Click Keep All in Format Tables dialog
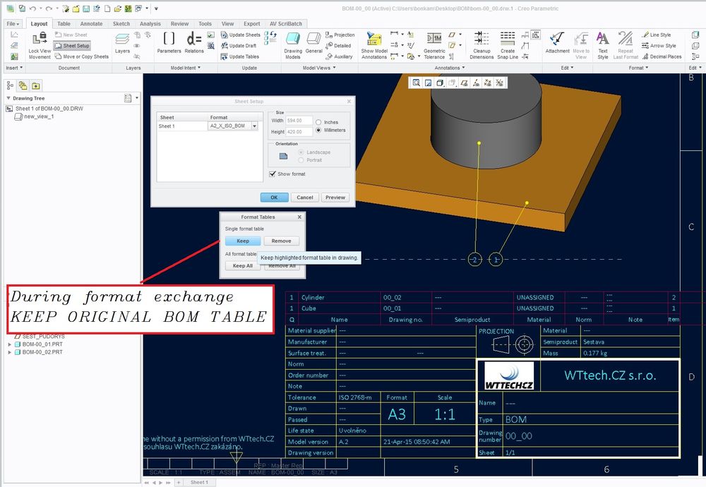Image resolution: width=706 pixels, height=487 pixels. pos(243,266)
